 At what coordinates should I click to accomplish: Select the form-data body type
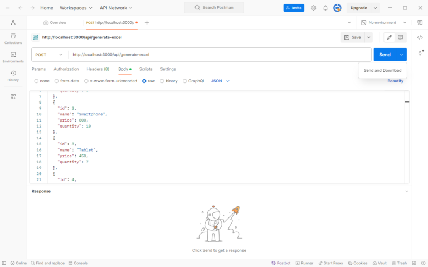[x=67, y=81]
